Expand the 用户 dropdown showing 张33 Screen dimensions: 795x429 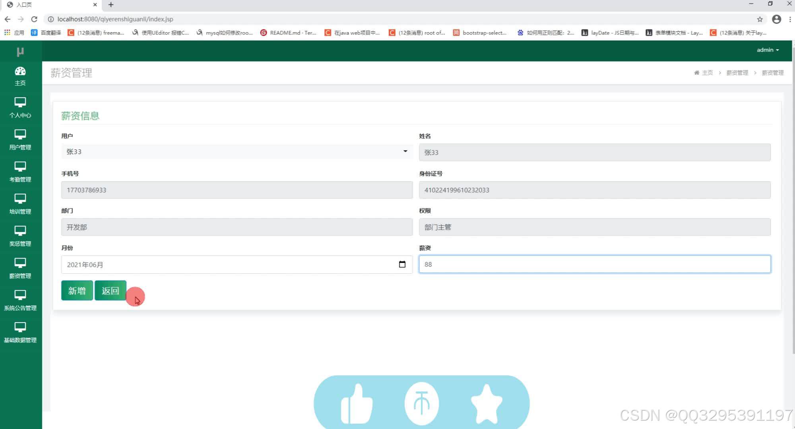(237, 151)
